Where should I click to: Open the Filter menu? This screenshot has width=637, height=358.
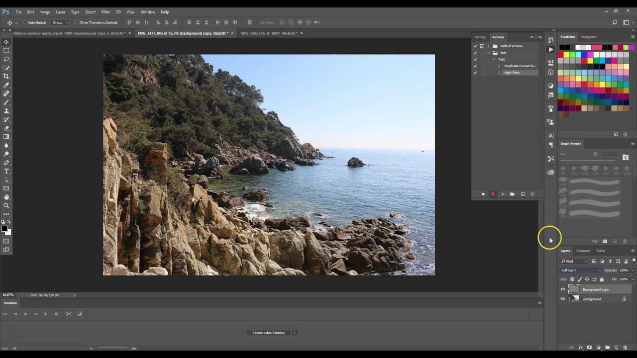click(106, 12)
